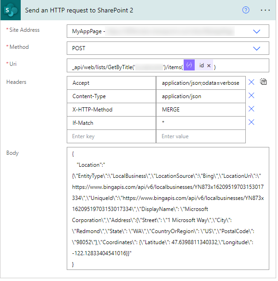Image resolution: width=278 pixels, height=281 pixels.
Task: Expand the Method dropdown arrow
Action: tap(256, 48)
